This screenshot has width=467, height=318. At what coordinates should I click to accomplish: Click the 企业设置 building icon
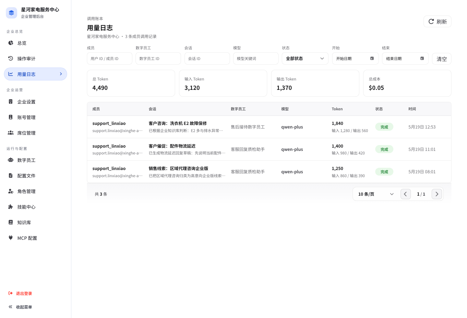[11, 102]
